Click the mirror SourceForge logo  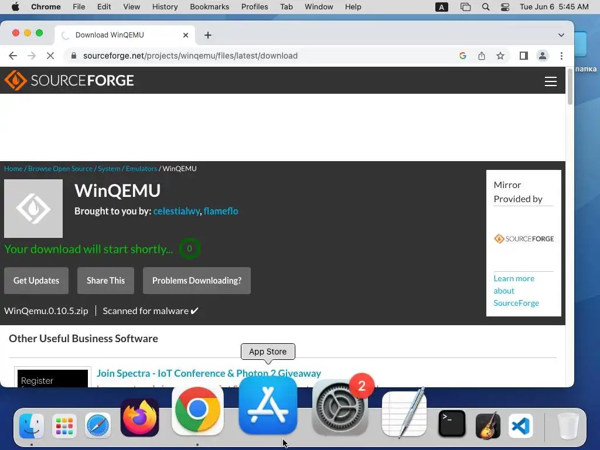pos(524,239)
